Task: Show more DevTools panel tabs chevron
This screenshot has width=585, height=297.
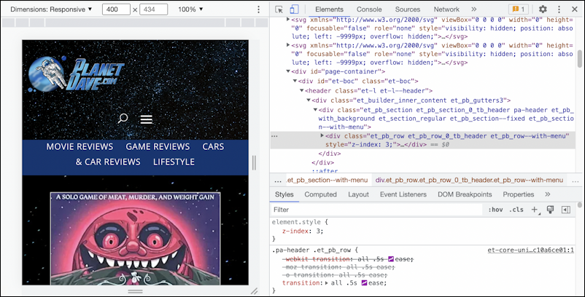Action: [474, 9]
